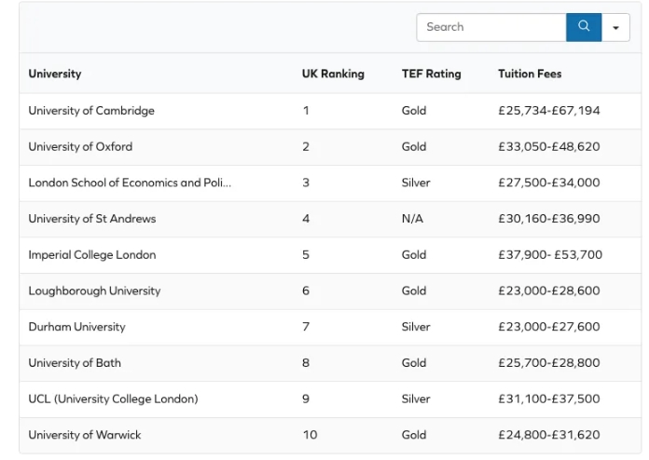Open the dropdown arrow beside search button
The width and height of the screenshot is (649, 460).
[615, 27]
